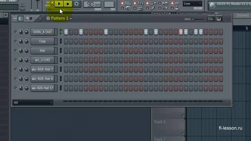Open the All channel filter dropdown
Image resolution: width=251 pixels, height=141 pixels.
point(33,103)
